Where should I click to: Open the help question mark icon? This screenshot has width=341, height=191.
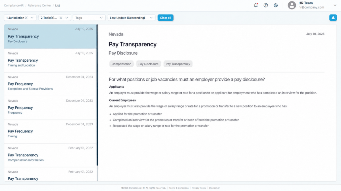266,5
